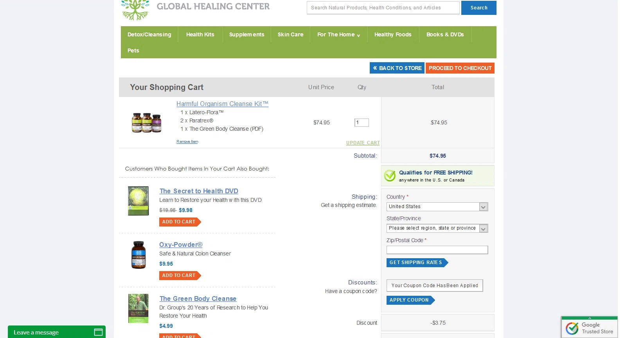Click the '1 x Latero-Flora™' line

pos(202,112)
